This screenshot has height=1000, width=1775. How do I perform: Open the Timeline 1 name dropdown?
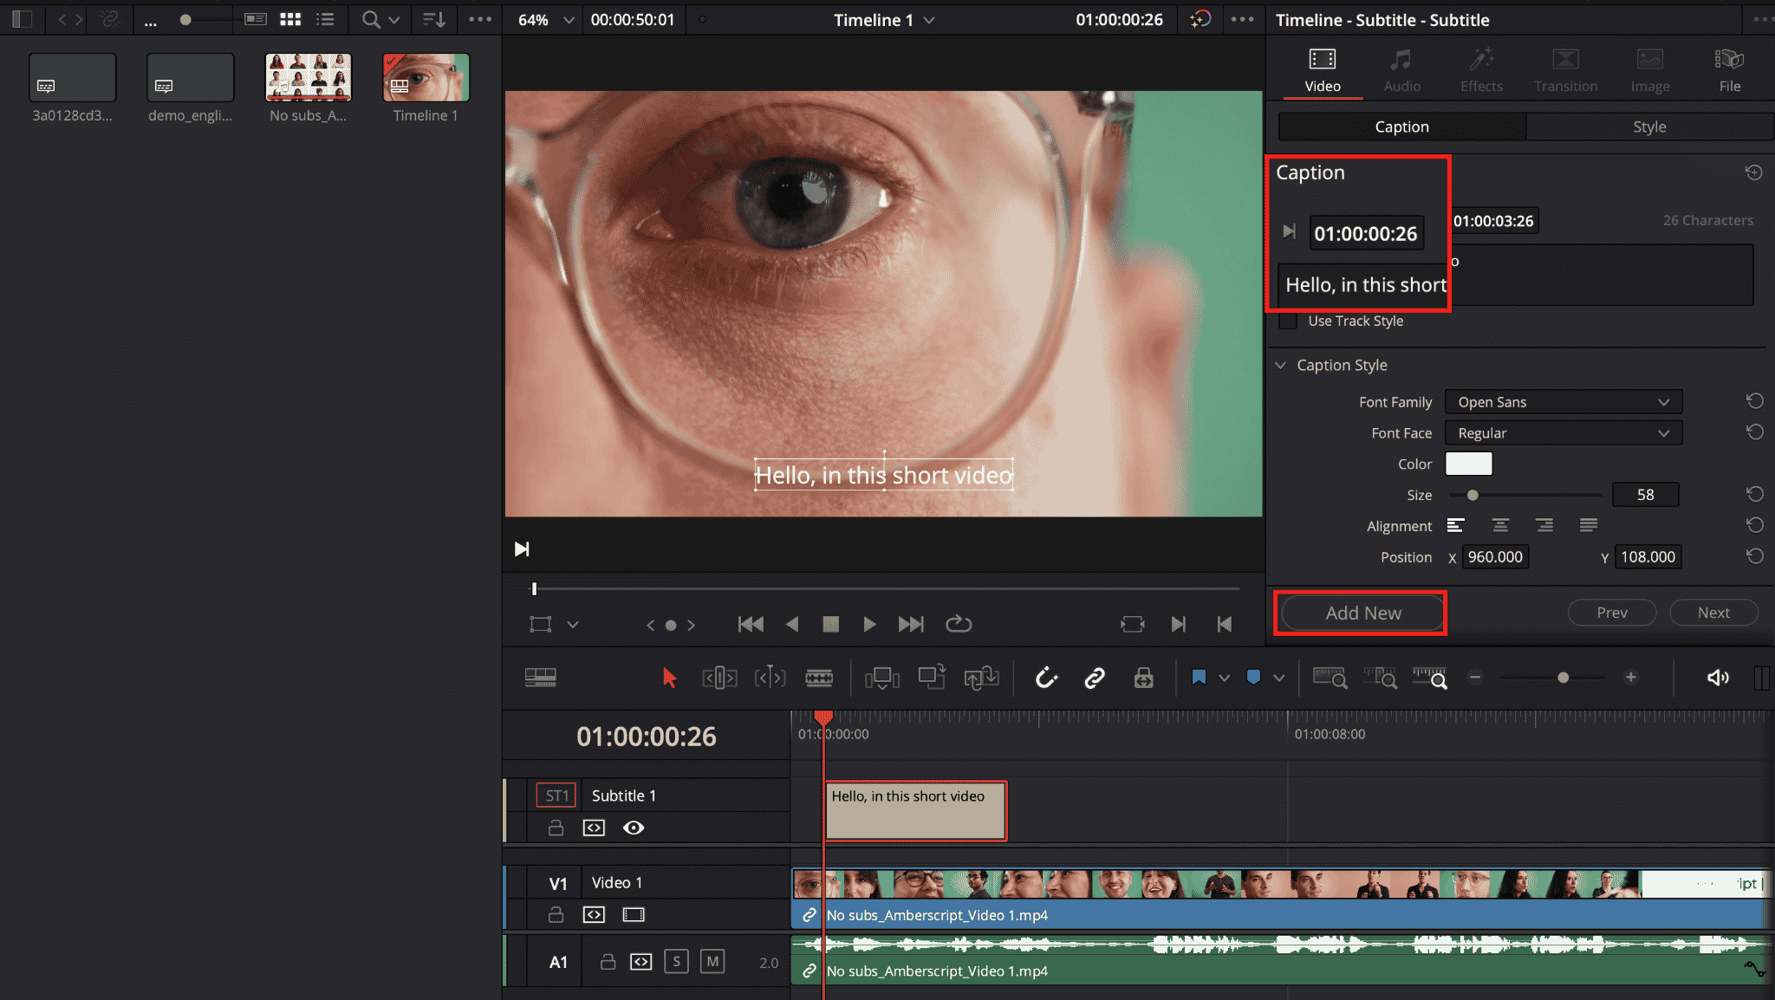(x=929, y=20)
